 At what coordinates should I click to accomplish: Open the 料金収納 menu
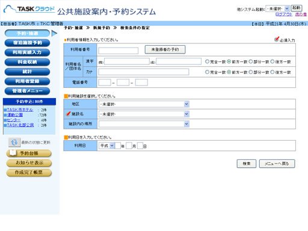pos(27,62)
